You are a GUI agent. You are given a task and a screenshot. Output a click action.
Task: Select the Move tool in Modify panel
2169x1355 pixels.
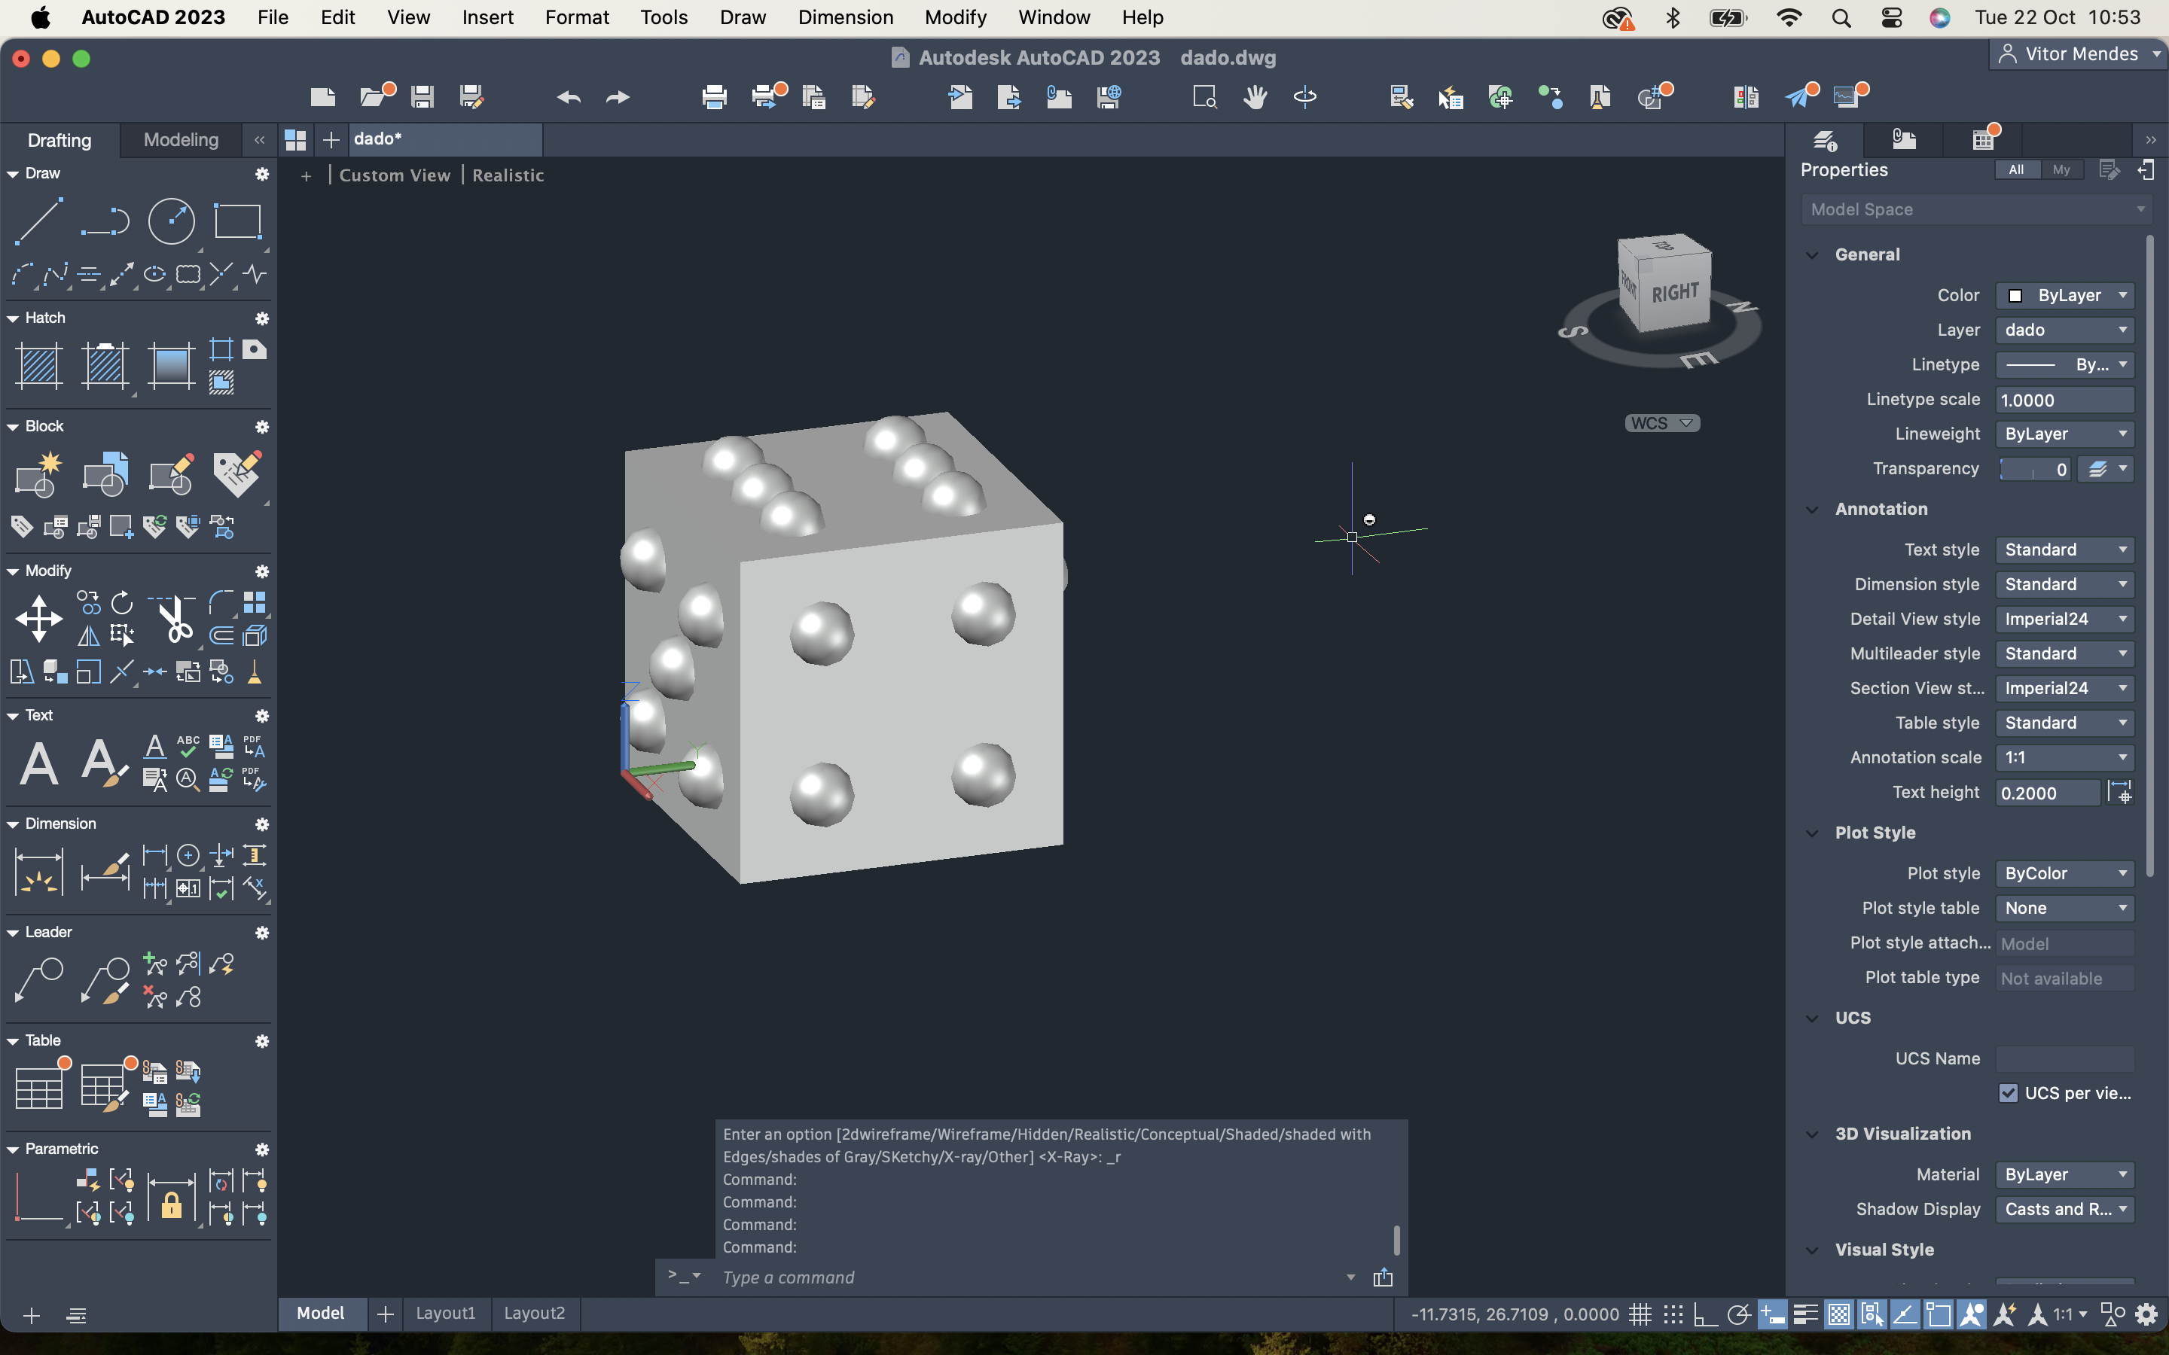(x=38, y=618)
